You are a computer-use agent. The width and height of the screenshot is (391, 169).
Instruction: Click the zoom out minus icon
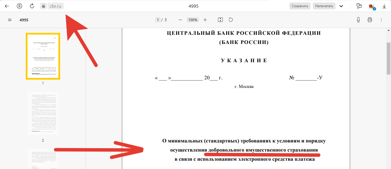pos(180,20)
